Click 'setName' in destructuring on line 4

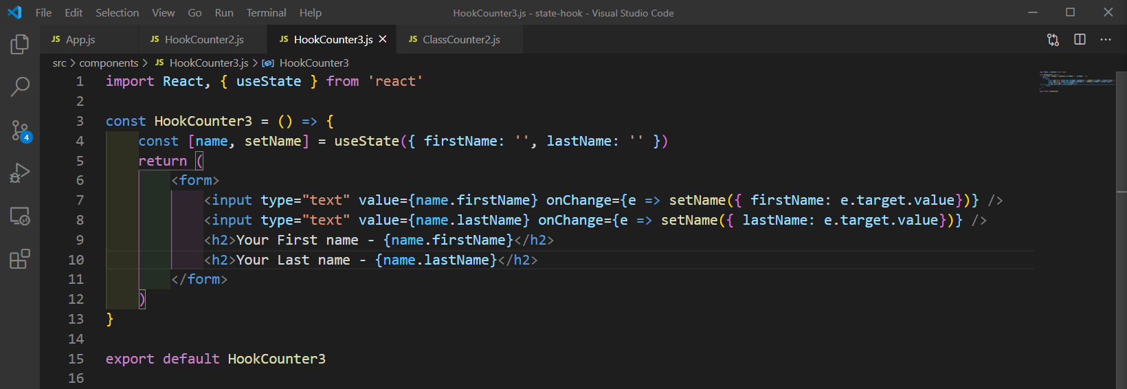(273, 141)
